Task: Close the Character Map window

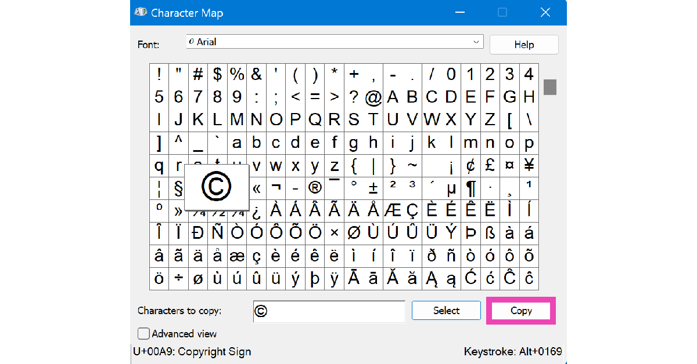Action: point(545,12)
